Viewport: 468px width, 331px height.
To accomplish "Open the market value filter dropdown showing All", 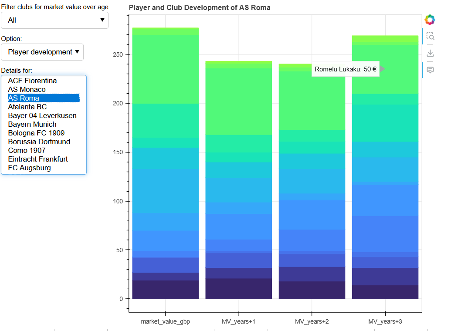I will pyautogui.click(x=55, y=20).
